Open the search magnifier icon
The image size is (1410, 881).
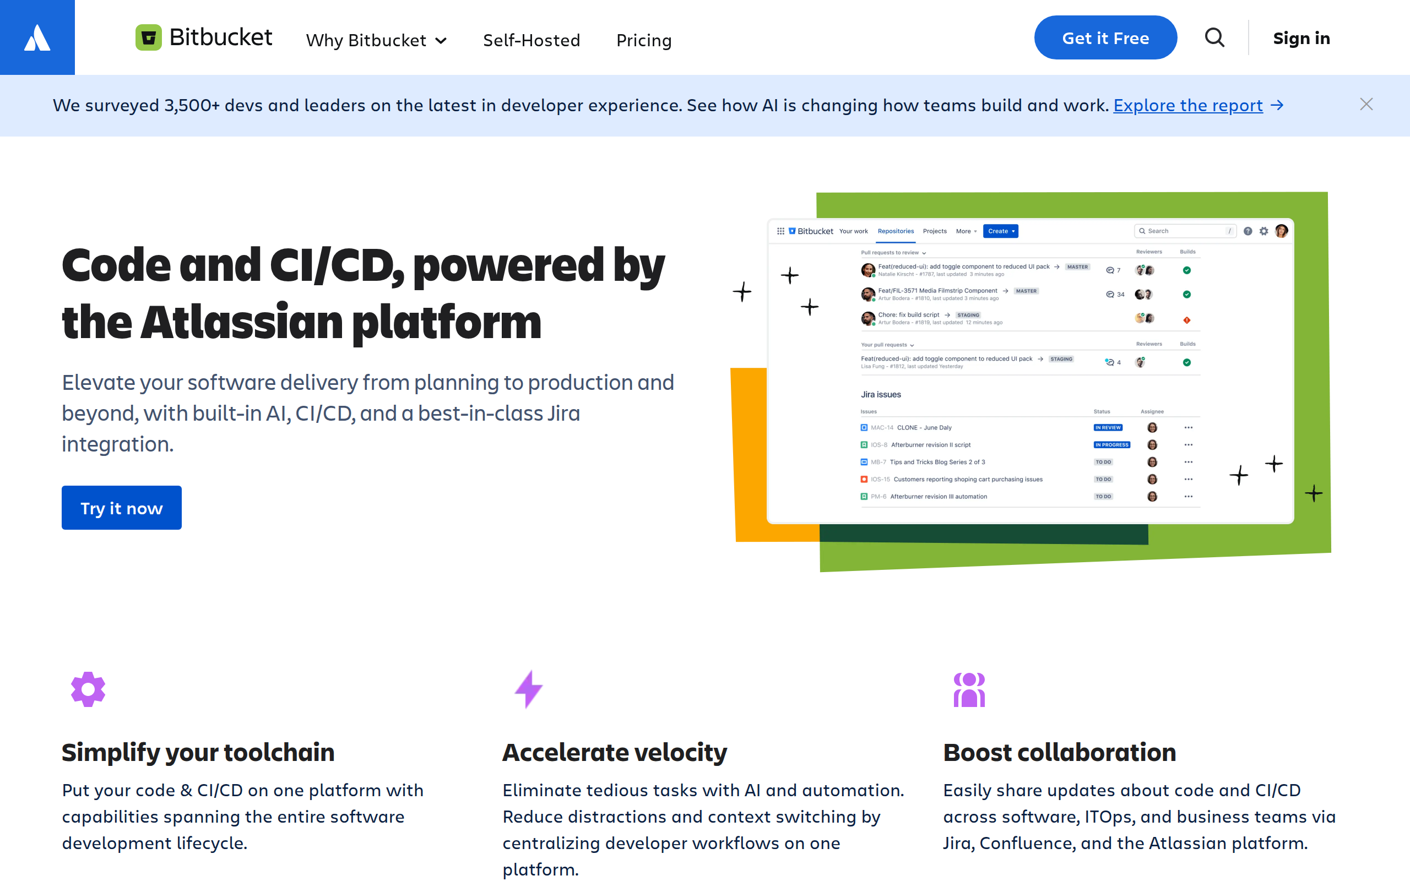click(x=1214, y=38)
